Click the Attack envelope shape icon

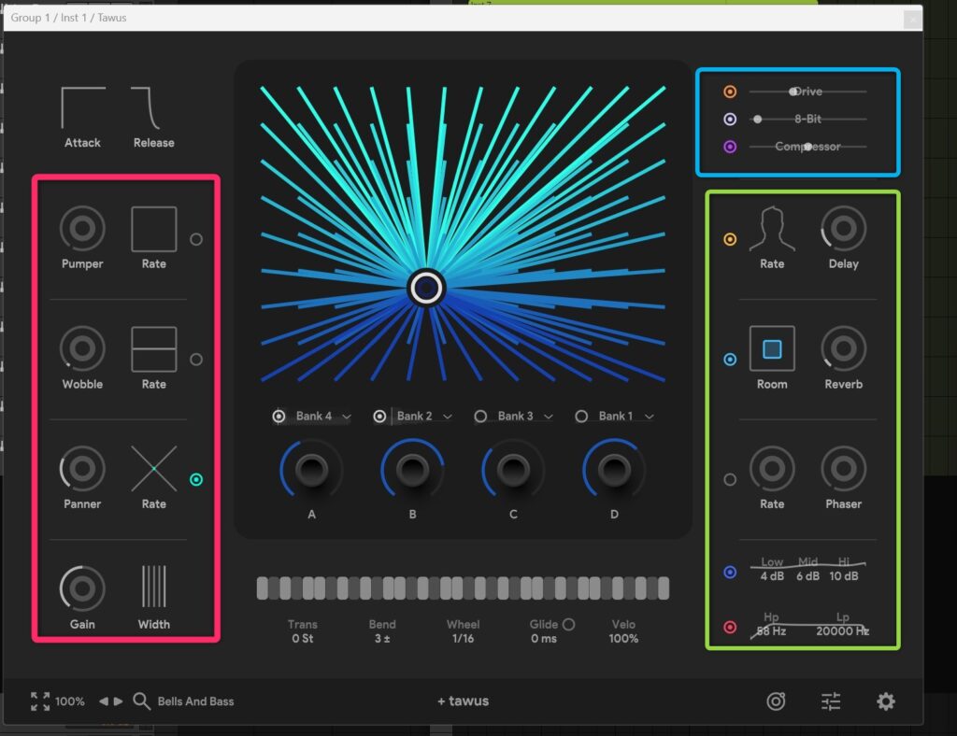click(82, 108)
